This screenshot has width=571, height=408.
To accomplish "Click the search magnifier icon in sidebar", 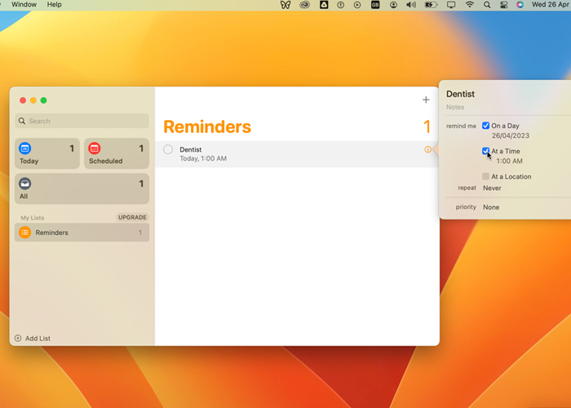I will pos(22,121).
